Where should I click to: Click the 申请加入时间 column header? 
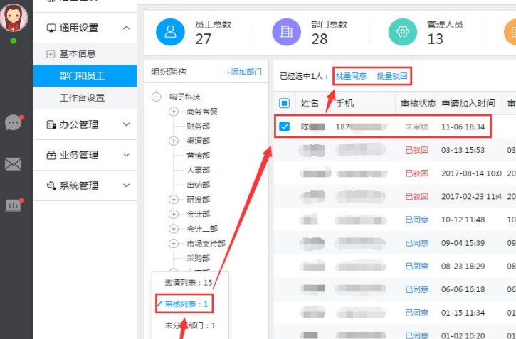(468, 104)
